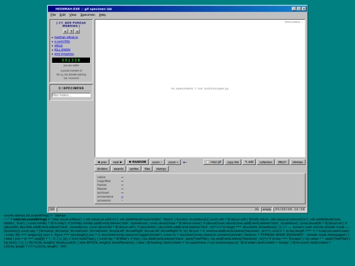Screen dimensions: 355x266
Task: Minimize the HED0RAH.EXE window
Action: pyautogui.click(x=294, y=9)
